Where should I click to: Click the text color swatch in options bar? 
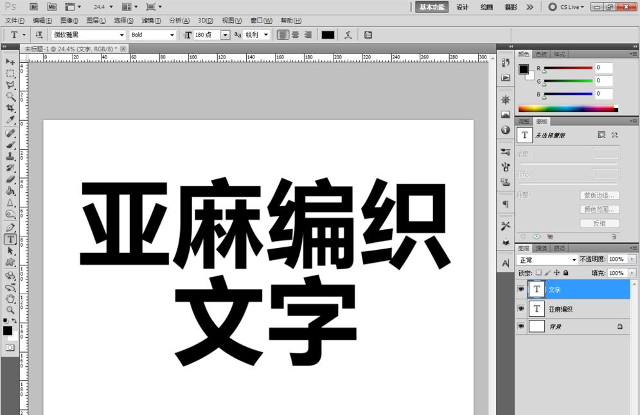[x=327, y=35]
